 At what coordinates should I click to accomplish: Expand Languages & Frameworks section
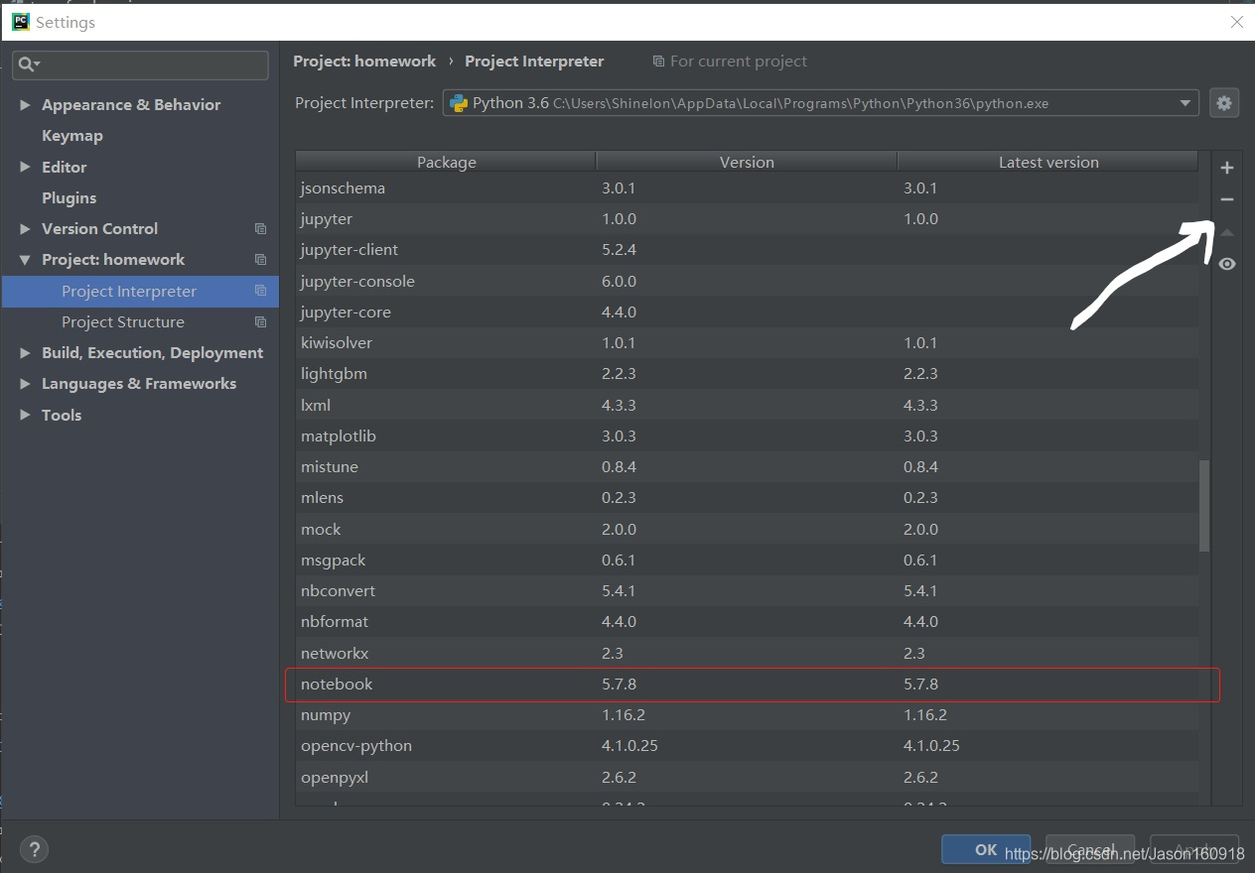[25, 384]
